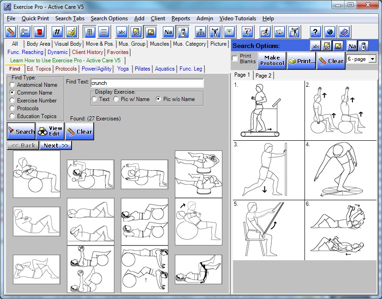This screenshot has width=382, height=299.
Task: Switch to the Yoga tab
Action: point(123,69)
